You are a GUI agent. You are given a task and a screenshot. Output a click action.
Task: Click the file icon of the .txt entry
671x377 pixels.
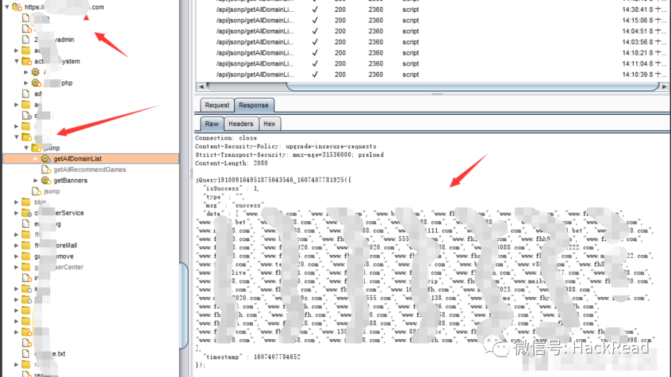click(26, 353)
